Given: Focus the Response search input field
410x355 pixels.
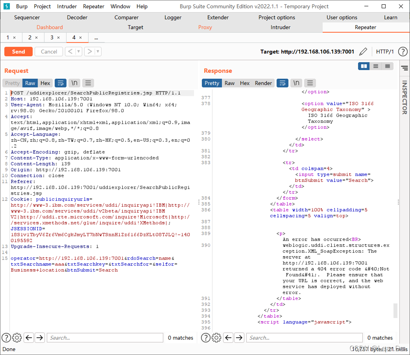Looking at the screenshot, I should [305, 338].
